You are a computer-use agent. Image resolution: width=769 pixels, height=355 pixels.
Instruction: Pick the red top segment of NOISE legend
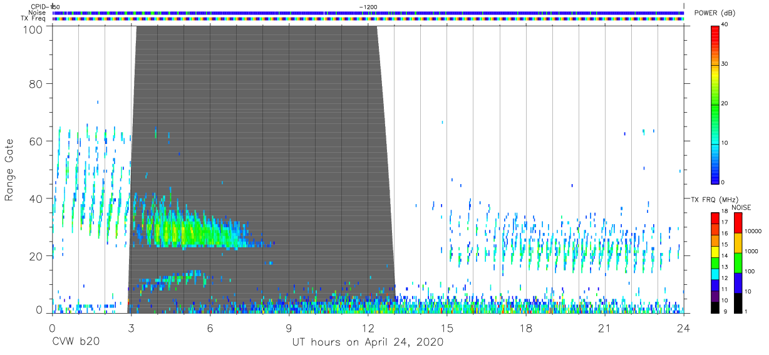point(737,222)
